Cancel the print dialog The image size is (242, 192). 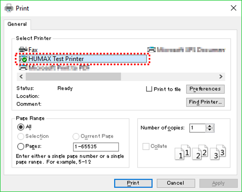point(176,183)
